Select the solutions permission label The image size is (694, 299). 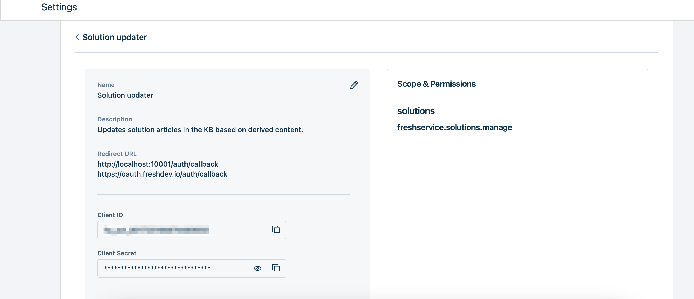[x=415, y=111]
